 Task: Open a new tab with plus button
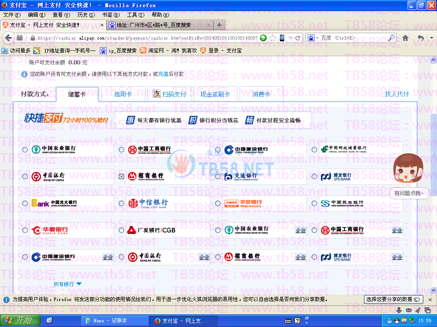coord(219,25)
